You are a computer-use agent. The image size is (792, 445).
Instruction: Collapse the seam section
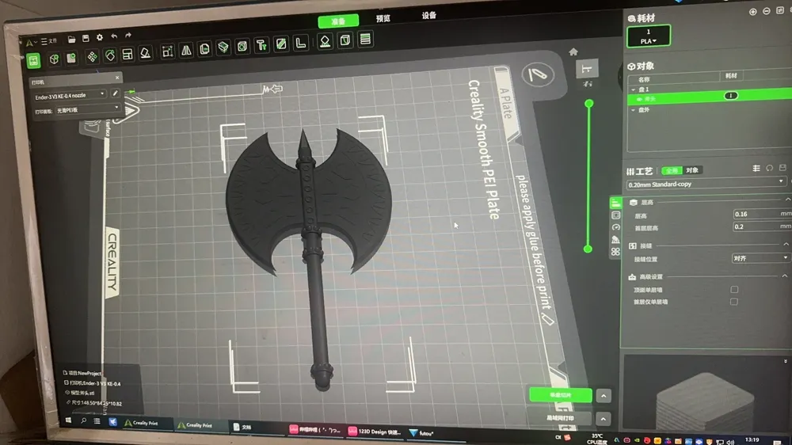coord(786,244)
